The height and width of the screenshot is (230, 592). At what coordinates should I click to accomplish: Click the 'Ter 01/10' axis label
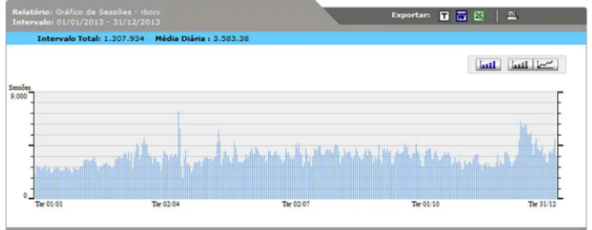[x=426, y=204]
